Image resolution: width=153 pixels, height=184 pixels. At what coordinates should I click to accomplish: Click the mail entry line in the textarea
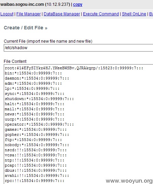pyautogui.click(x=34, y=109)
